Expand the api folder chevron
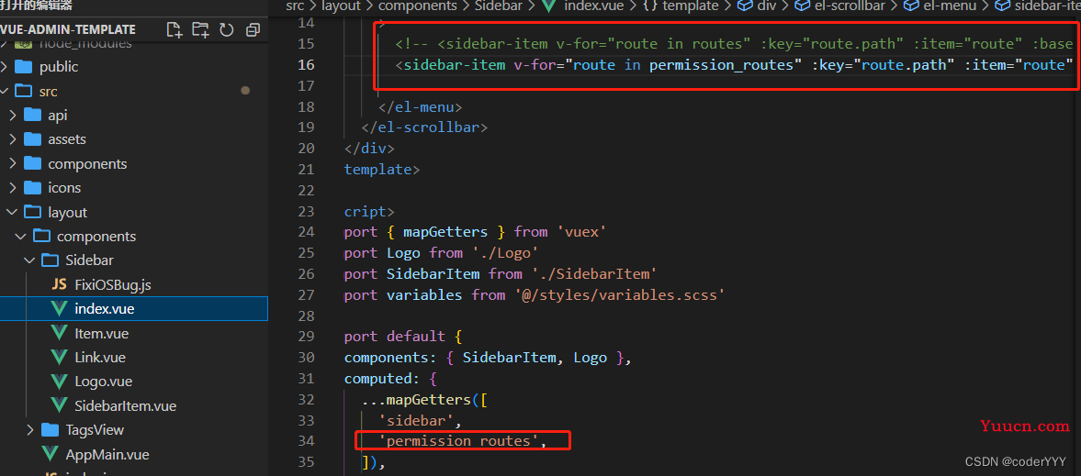 (13, 115)
